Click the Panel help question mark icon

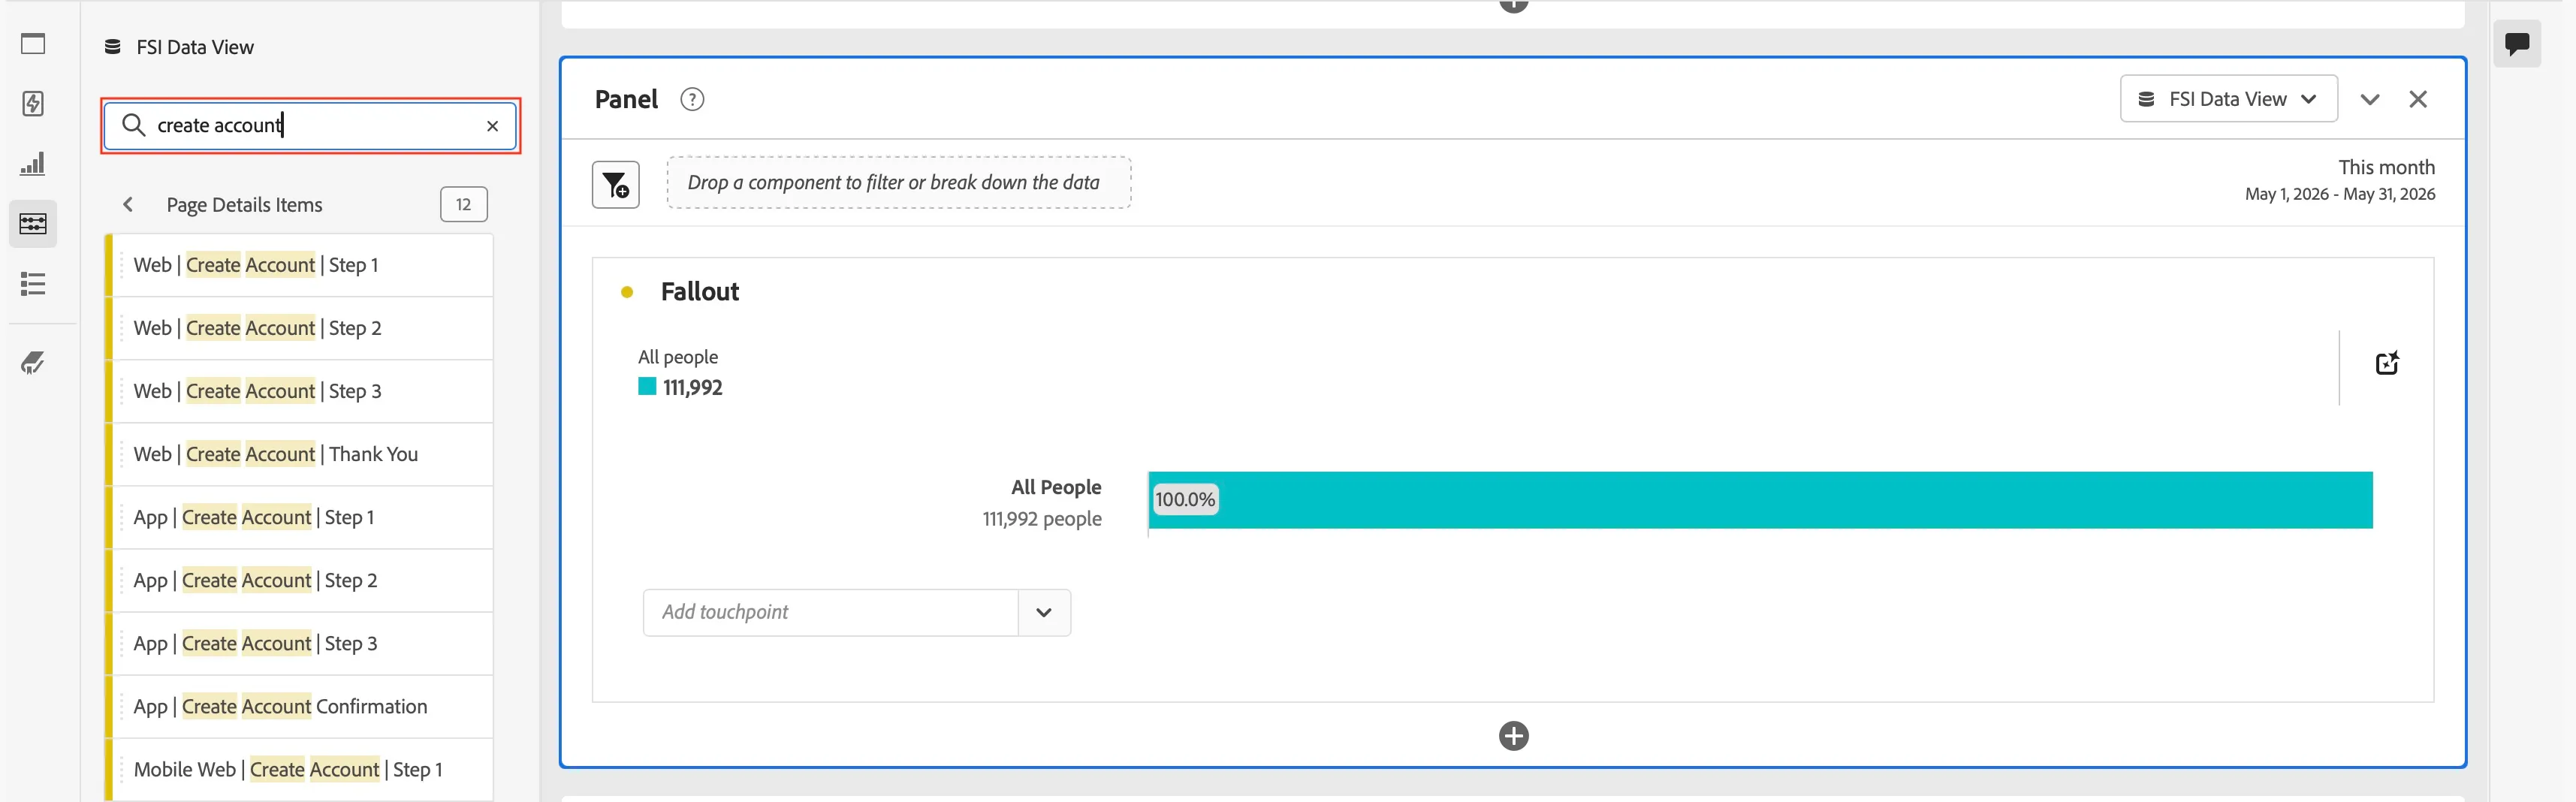tap(692, 100)
